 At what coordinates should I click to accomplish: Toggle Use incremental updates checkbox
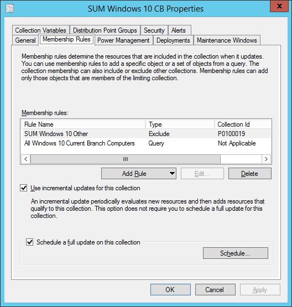pos(24,188)
